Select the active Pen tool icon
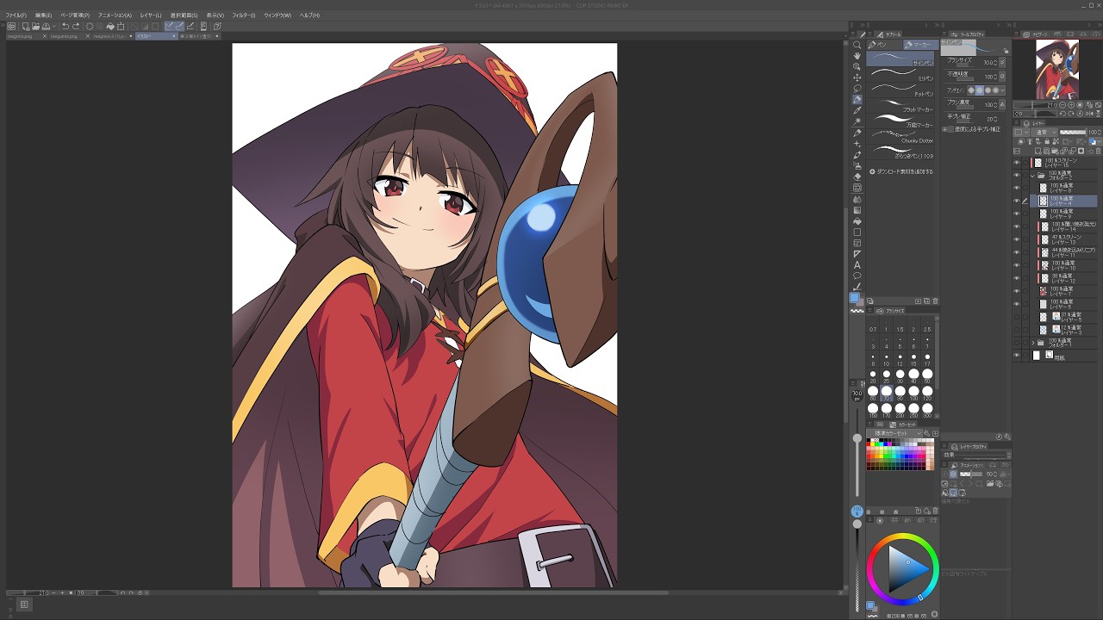 point(857,99)
